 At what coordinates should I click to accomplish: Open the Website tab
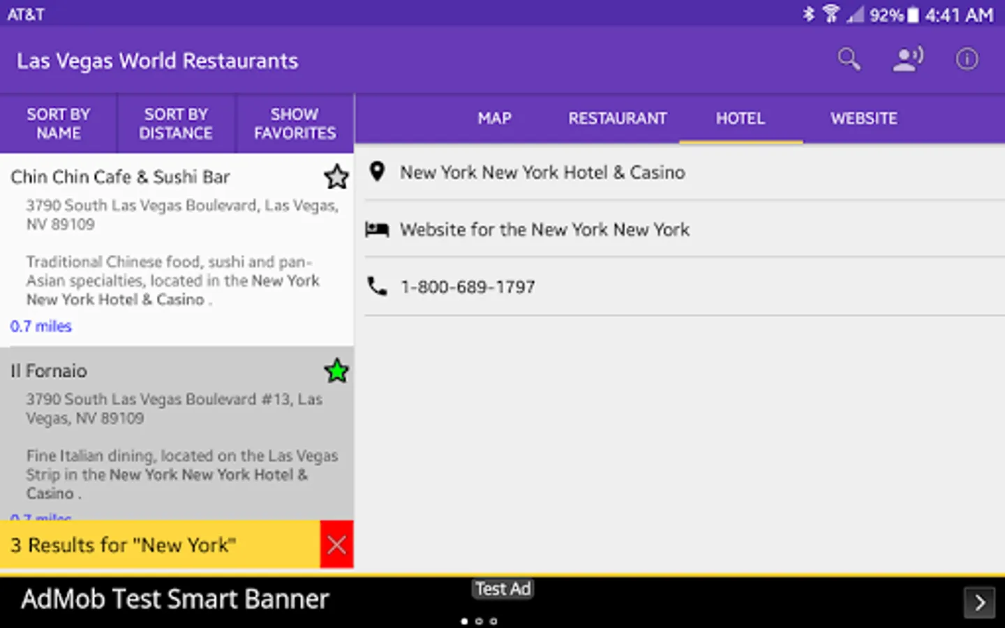coord(864,119)
